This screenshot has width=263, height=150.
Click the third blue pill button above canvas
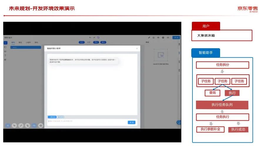(x=96, y=42)
